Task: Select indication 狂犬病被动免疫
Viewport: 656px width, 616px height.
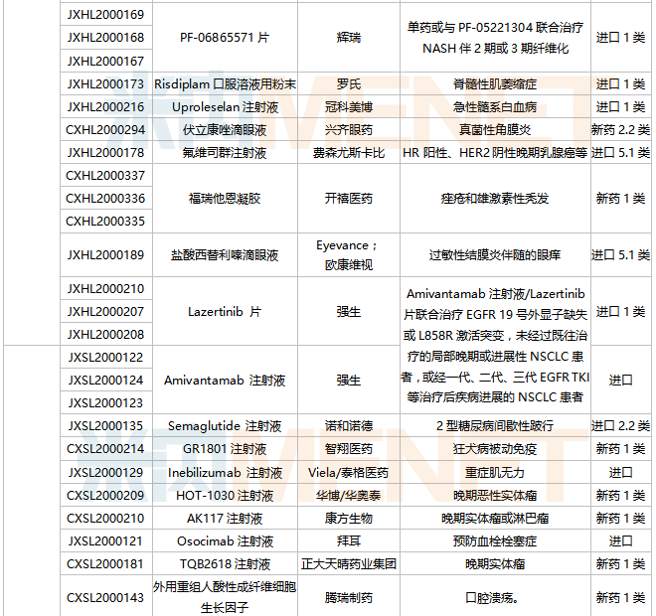Action: tap(495, 449)
